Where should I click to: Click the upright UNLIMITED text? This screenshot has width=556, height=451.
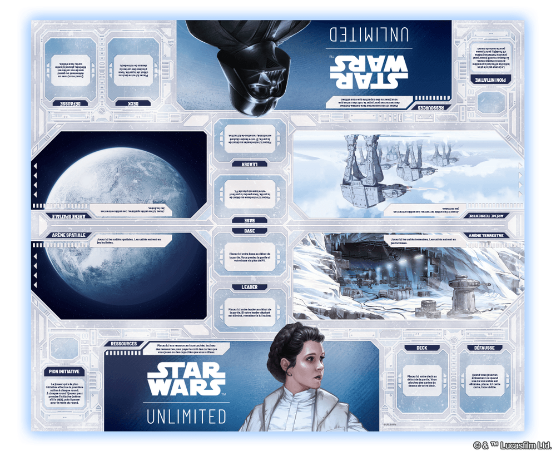pyautogui.click(x=186, y=417)
